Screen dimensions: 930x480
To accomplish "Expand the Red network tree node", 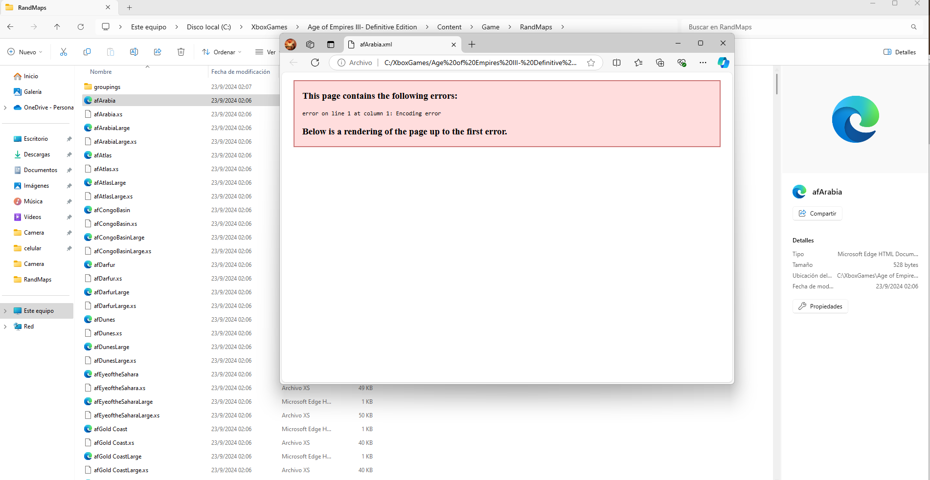I will click(x=5, y=327).
